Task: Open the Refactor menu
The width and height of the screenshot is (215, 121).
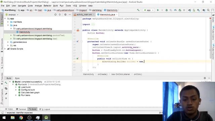Action: (47, 6)
